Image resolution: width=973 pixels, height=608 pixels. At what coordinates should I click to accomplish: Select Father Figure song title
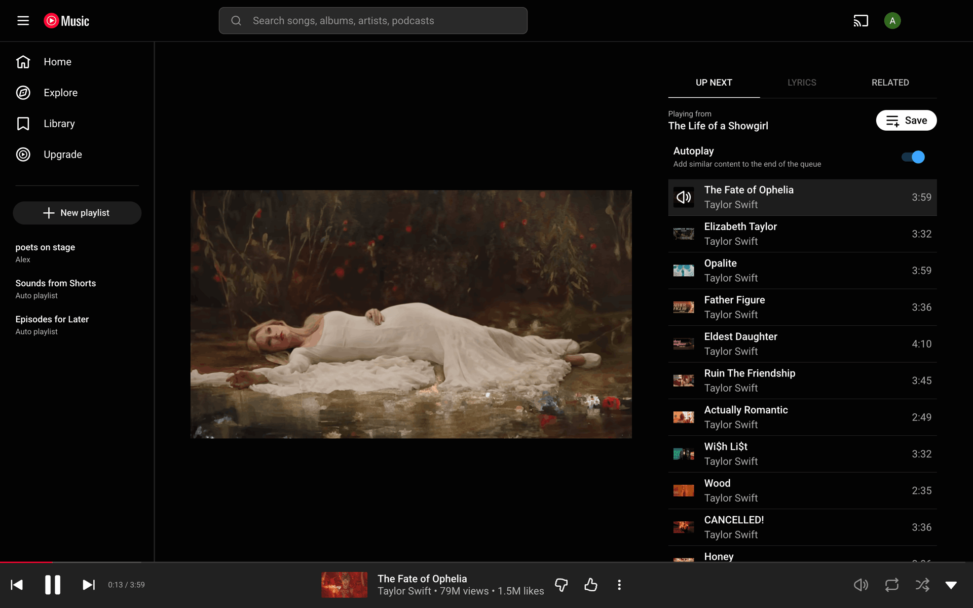point(734,300)
